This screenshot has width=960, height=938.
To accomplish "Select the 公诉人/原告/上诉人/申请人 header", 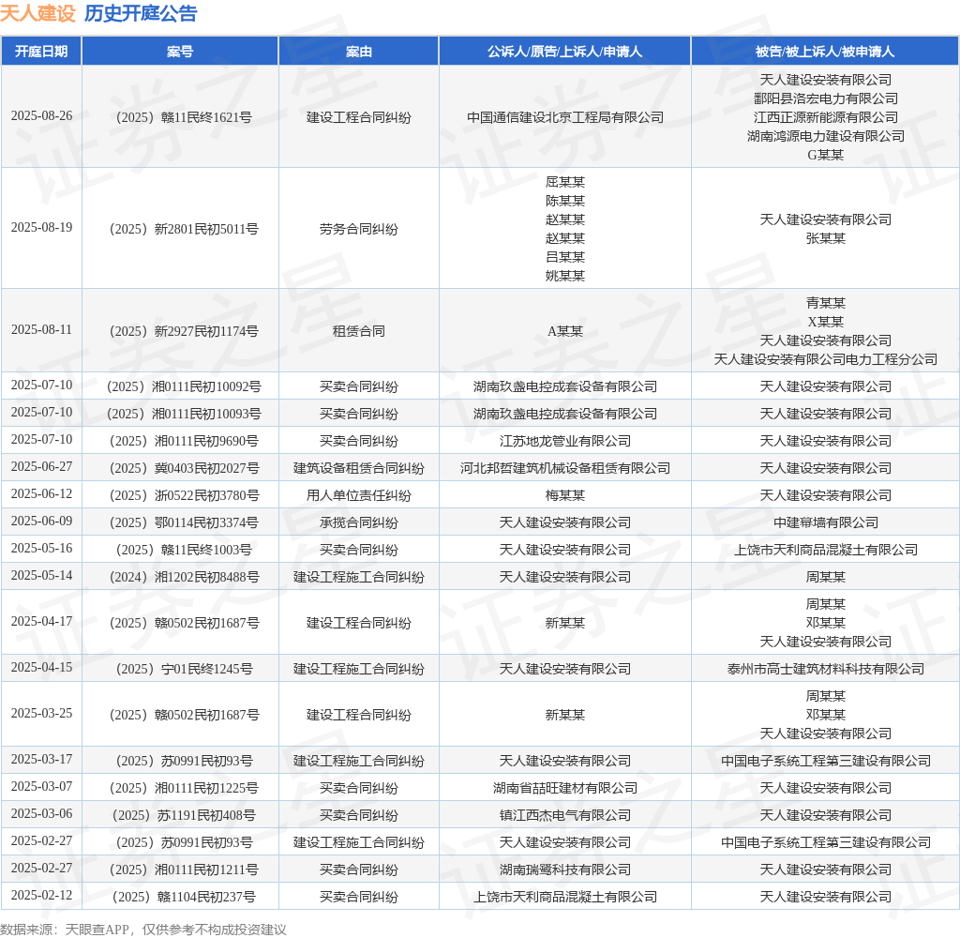I will click(x=565, y=52).
